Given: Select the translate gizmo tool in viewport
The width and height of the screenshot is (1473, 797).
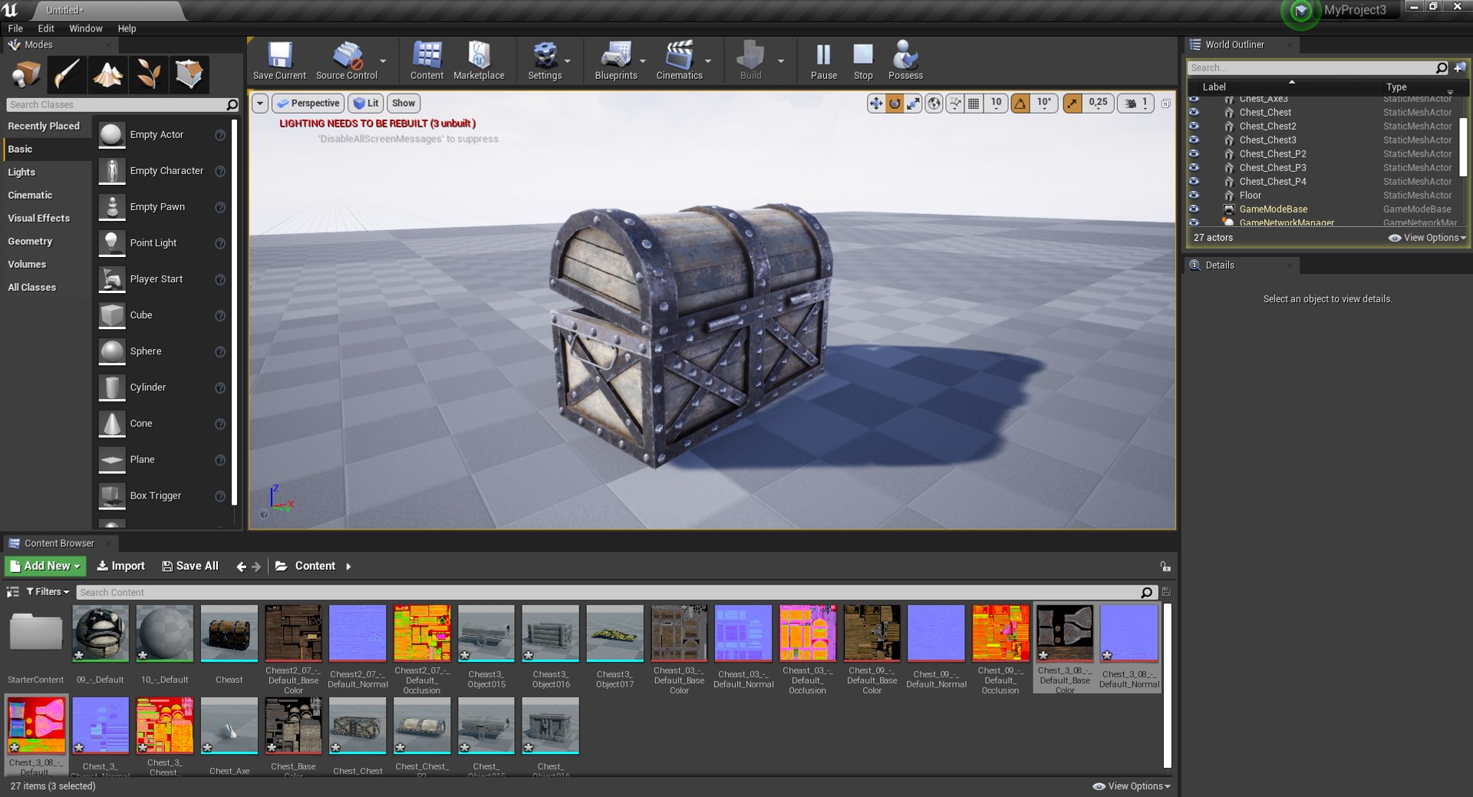Looking at the screenshot, I should pyautogui.click(x=876, y=104).
